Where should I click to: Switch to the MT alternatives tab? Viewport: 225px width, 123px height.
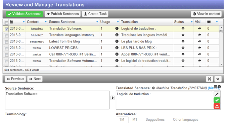[x=135, y=119]
